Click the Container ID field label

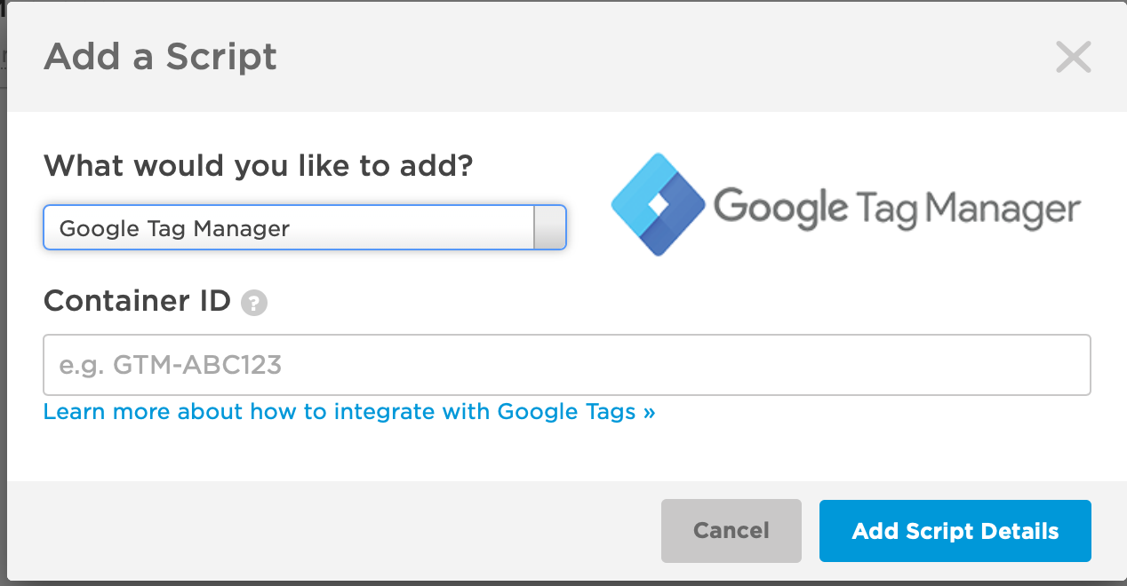click(138, 301)
